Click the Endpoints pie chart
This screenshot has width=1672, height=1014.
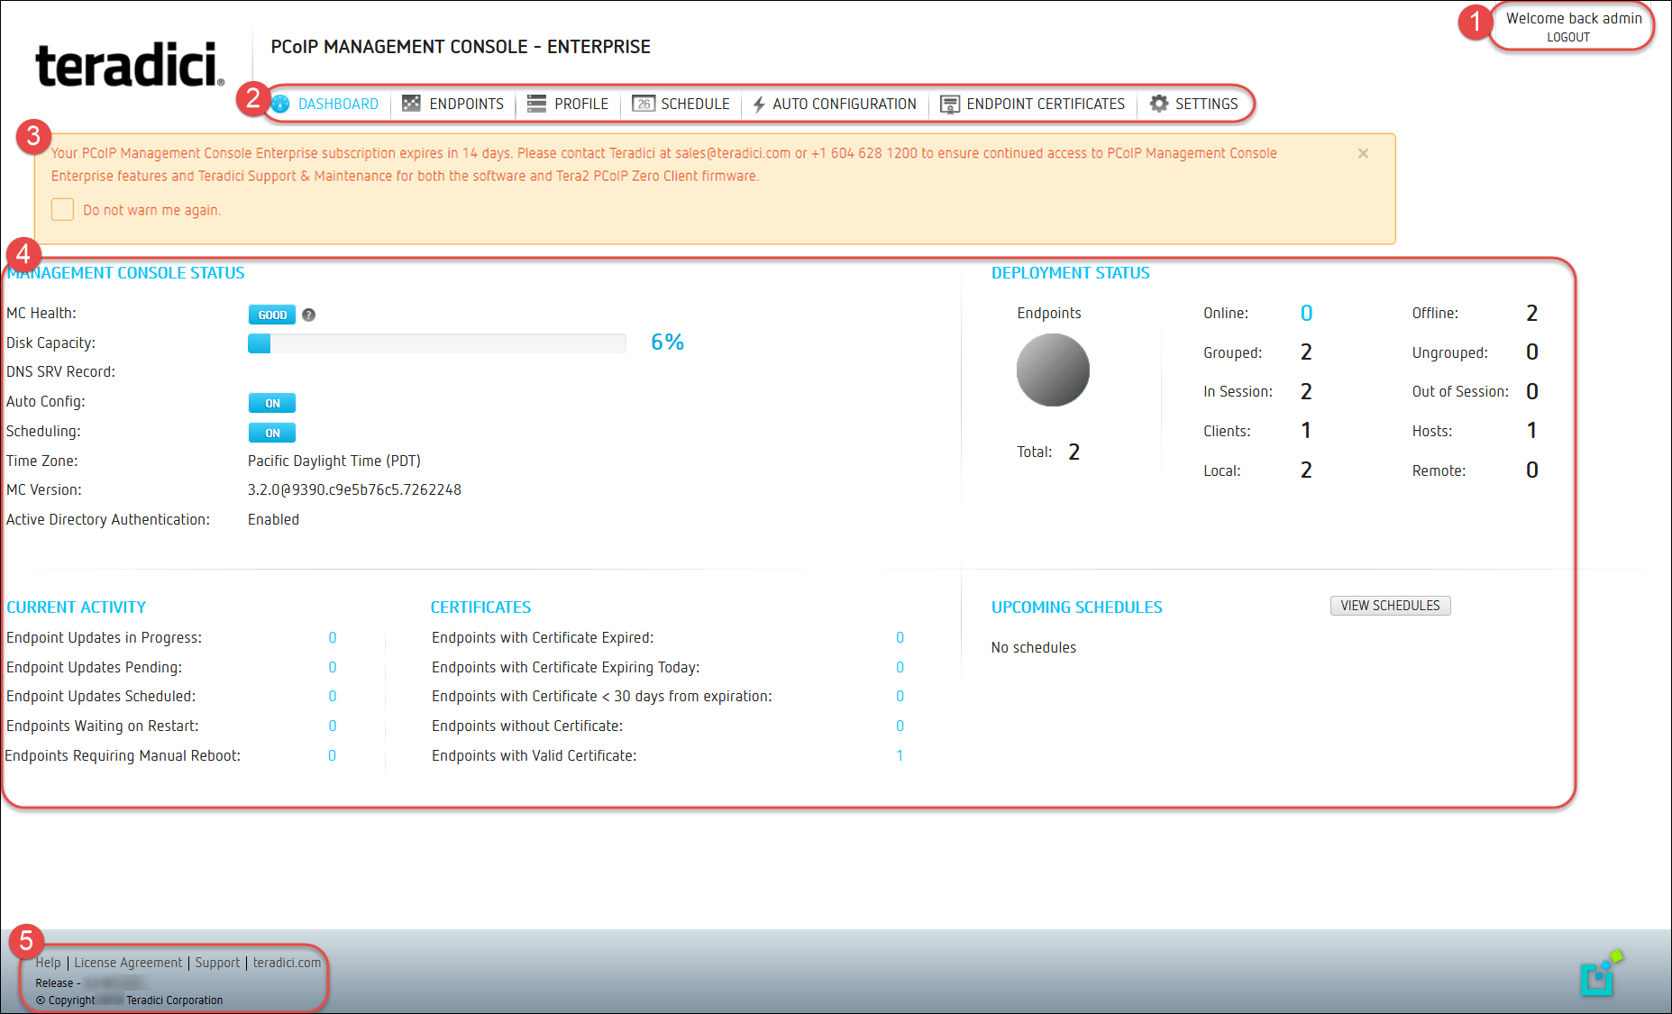[x=1053, y=370]
